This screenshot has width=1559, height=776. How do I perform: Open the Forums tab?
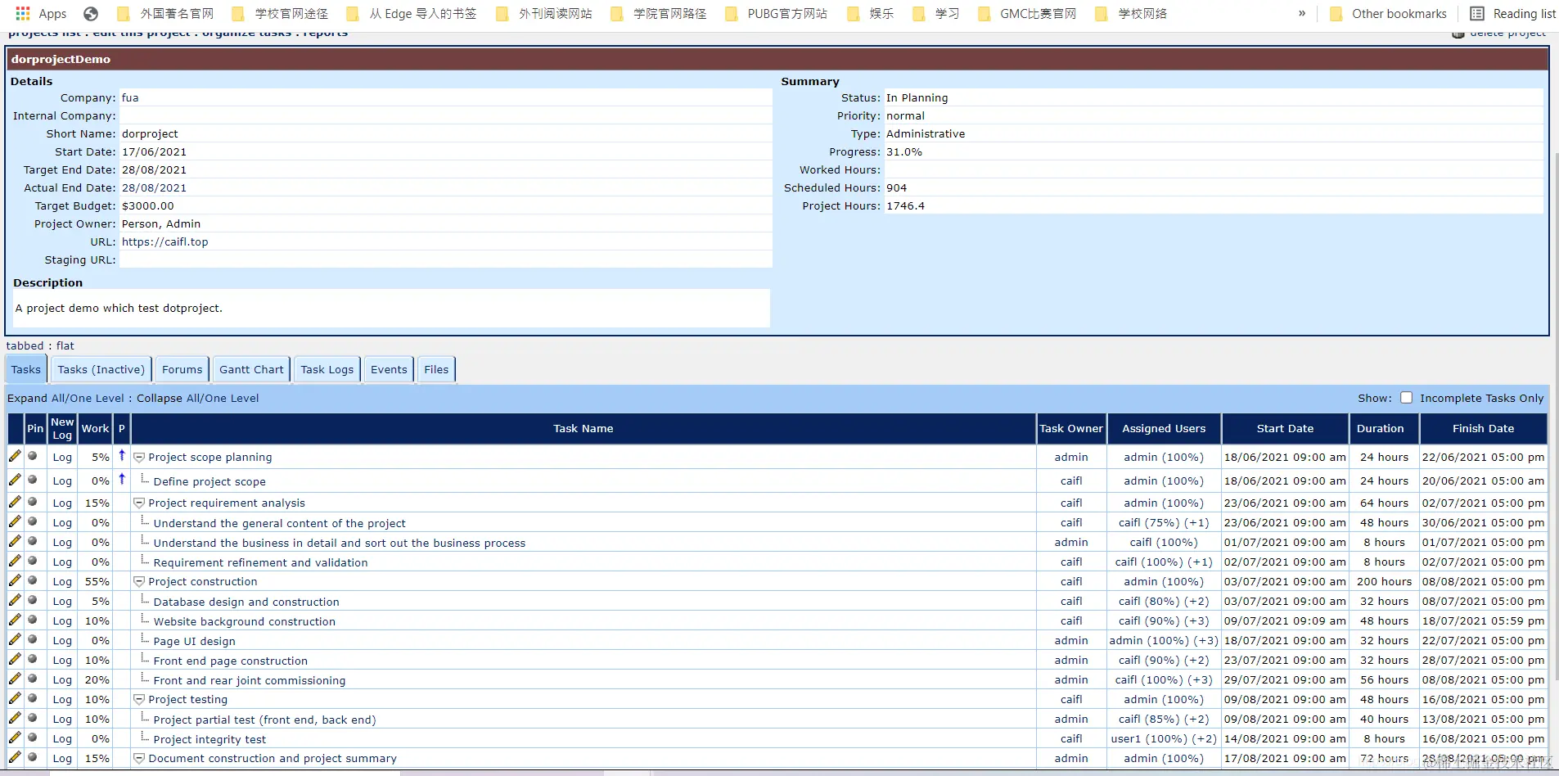(182, 369)
